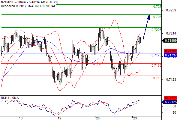Click the NZD/USD 30min chart title
The width and height of the screenshot is (177, 120).
(30, 2)
